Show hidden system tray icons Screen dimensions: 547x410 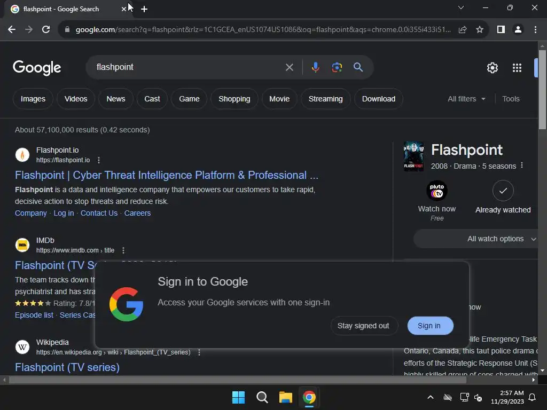click(431, 397)
